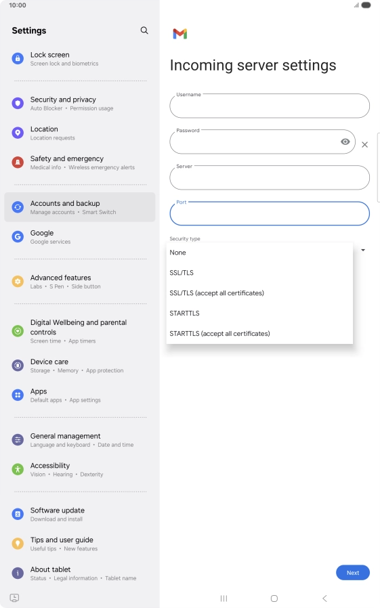Open Accounts and backup settings
The width and height of the screenshot is (380, 608).
point(79,207)
